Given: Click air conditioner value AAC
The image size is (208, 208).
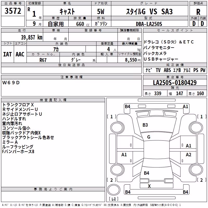Looking at the screenshot, I should tap(20, 54).
